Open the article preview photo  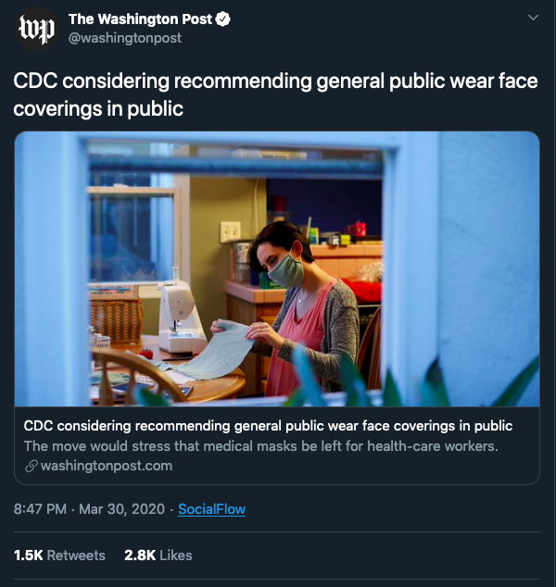coord(276,269)
